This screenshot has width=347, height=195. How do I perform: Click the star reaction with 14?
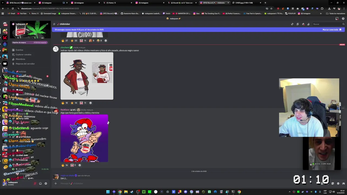[x=74, y=103]
